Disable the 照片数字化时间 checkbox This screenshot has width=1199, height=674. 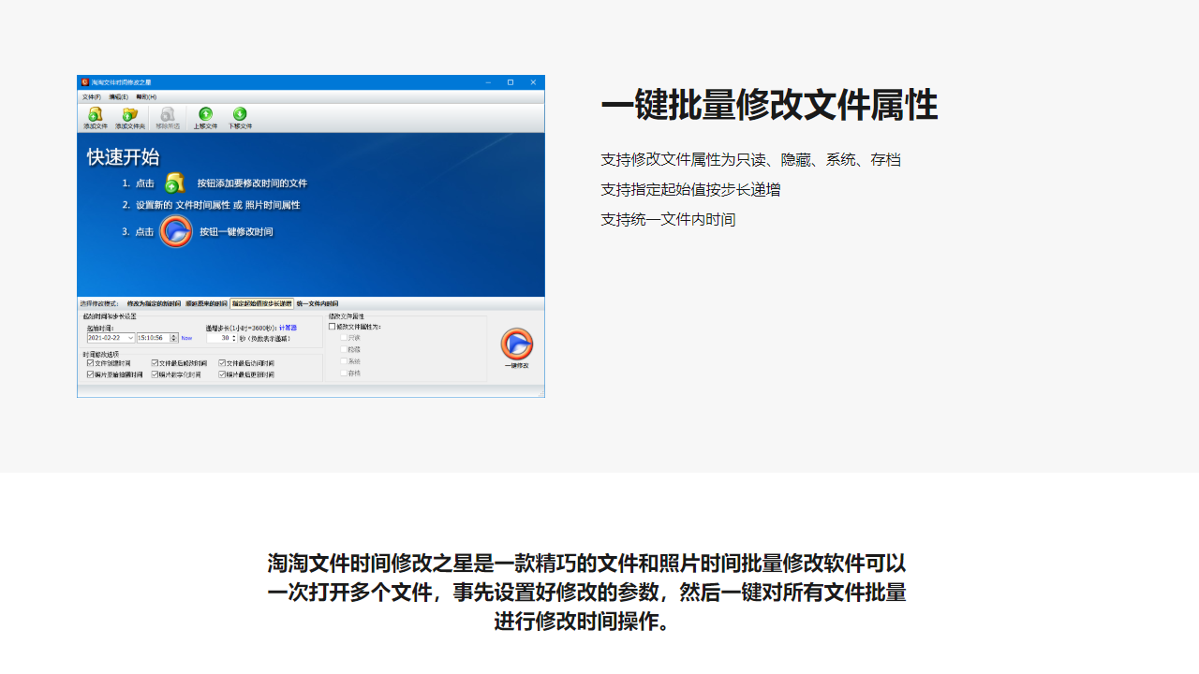(x=155, y=373)
